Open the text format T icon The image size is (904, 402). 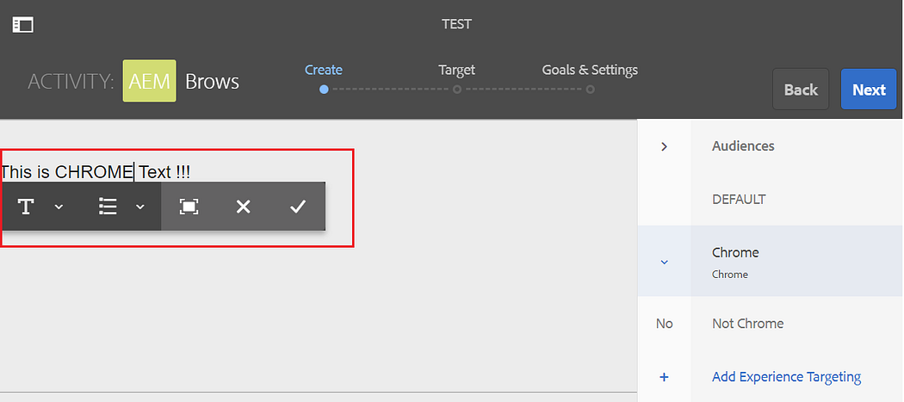pos(25,207)
